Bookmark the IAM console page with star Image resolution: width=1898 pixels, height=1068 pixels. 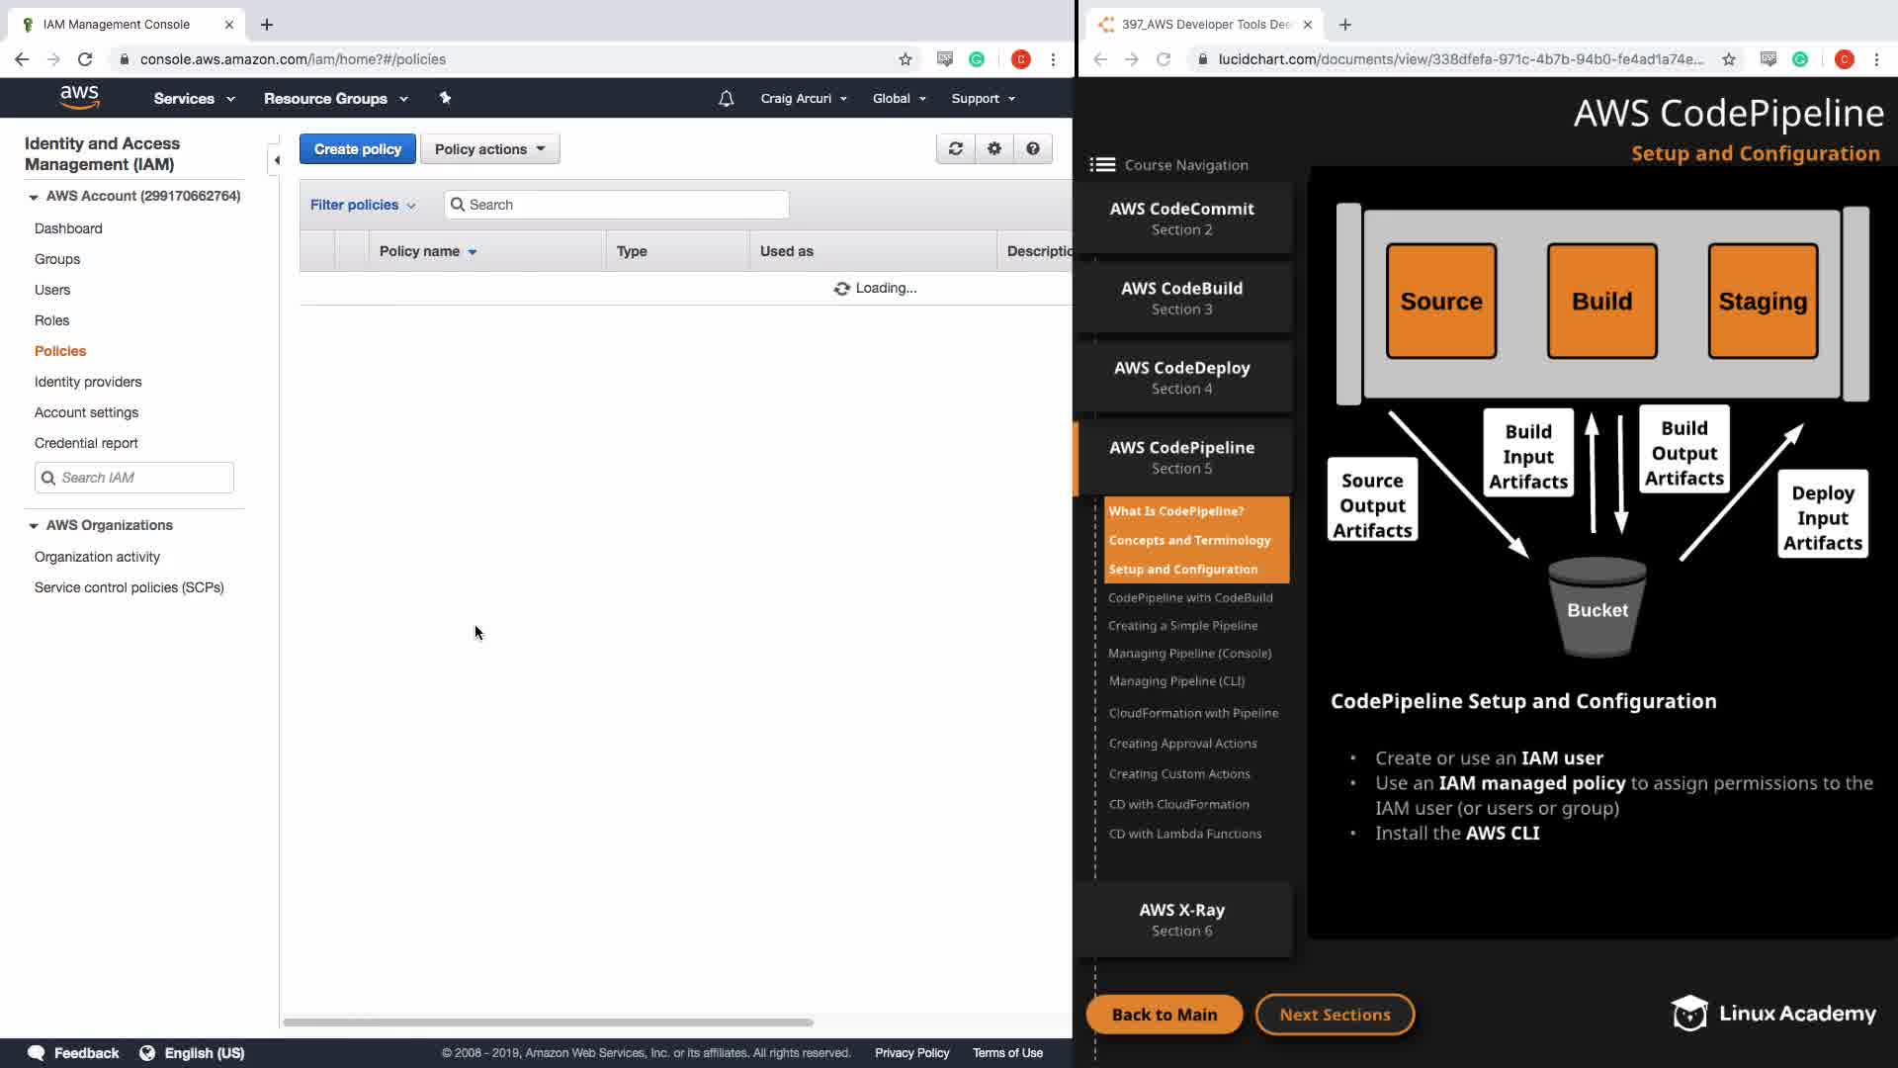click(905, 59)
